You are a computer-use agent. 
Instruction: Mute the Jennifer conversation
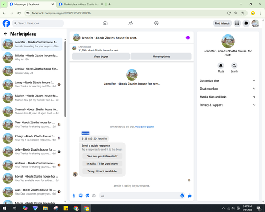(221, 66)
